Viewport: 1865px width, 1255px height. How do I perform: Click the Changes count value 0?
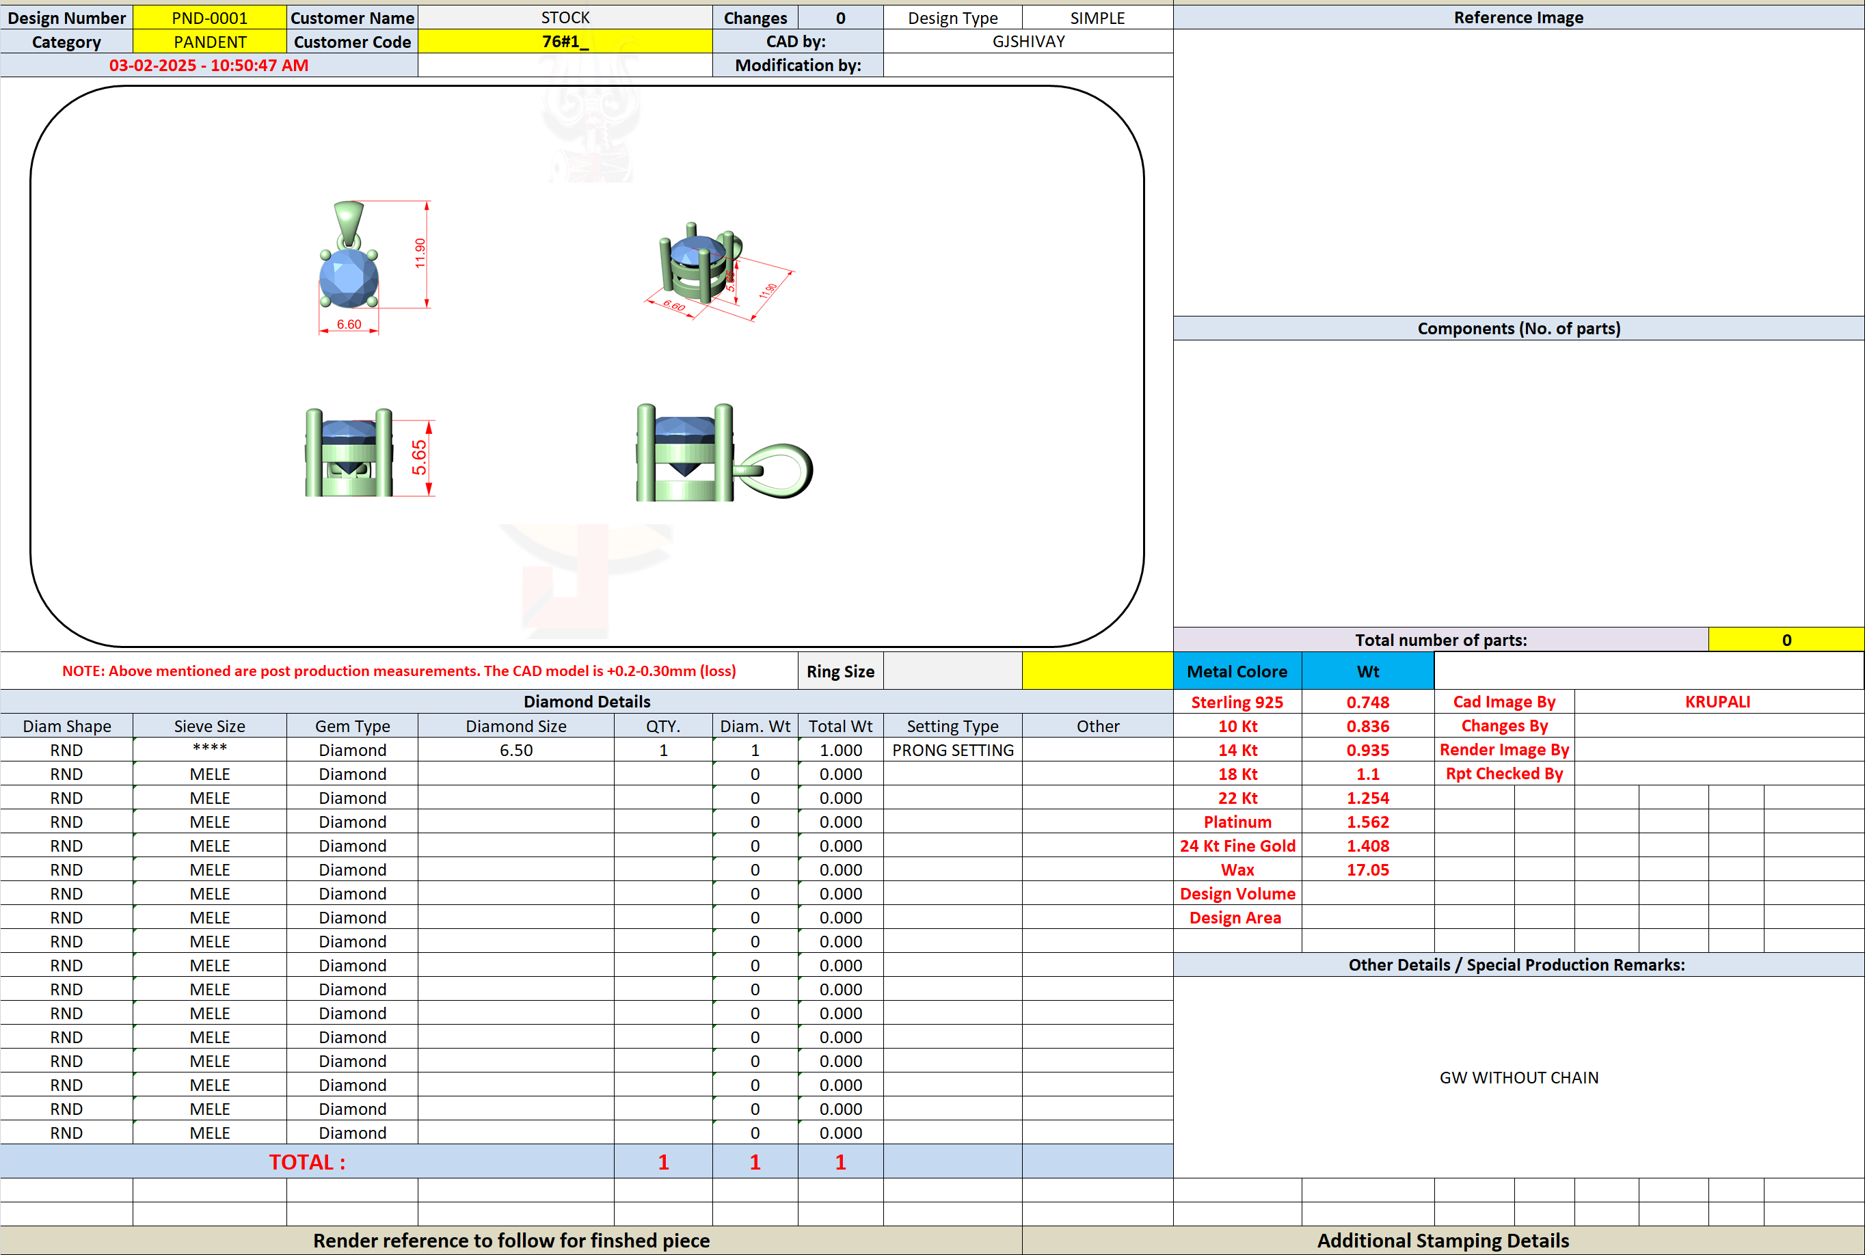pyautogui.click(x=840, y=18)
